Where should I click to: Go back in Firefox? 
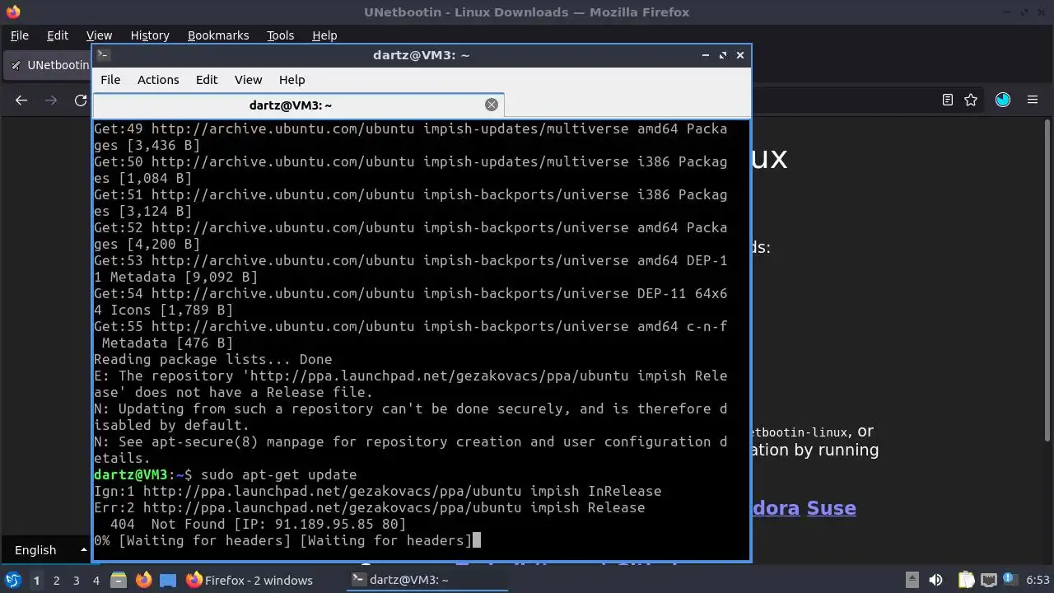tap(21, 100)
